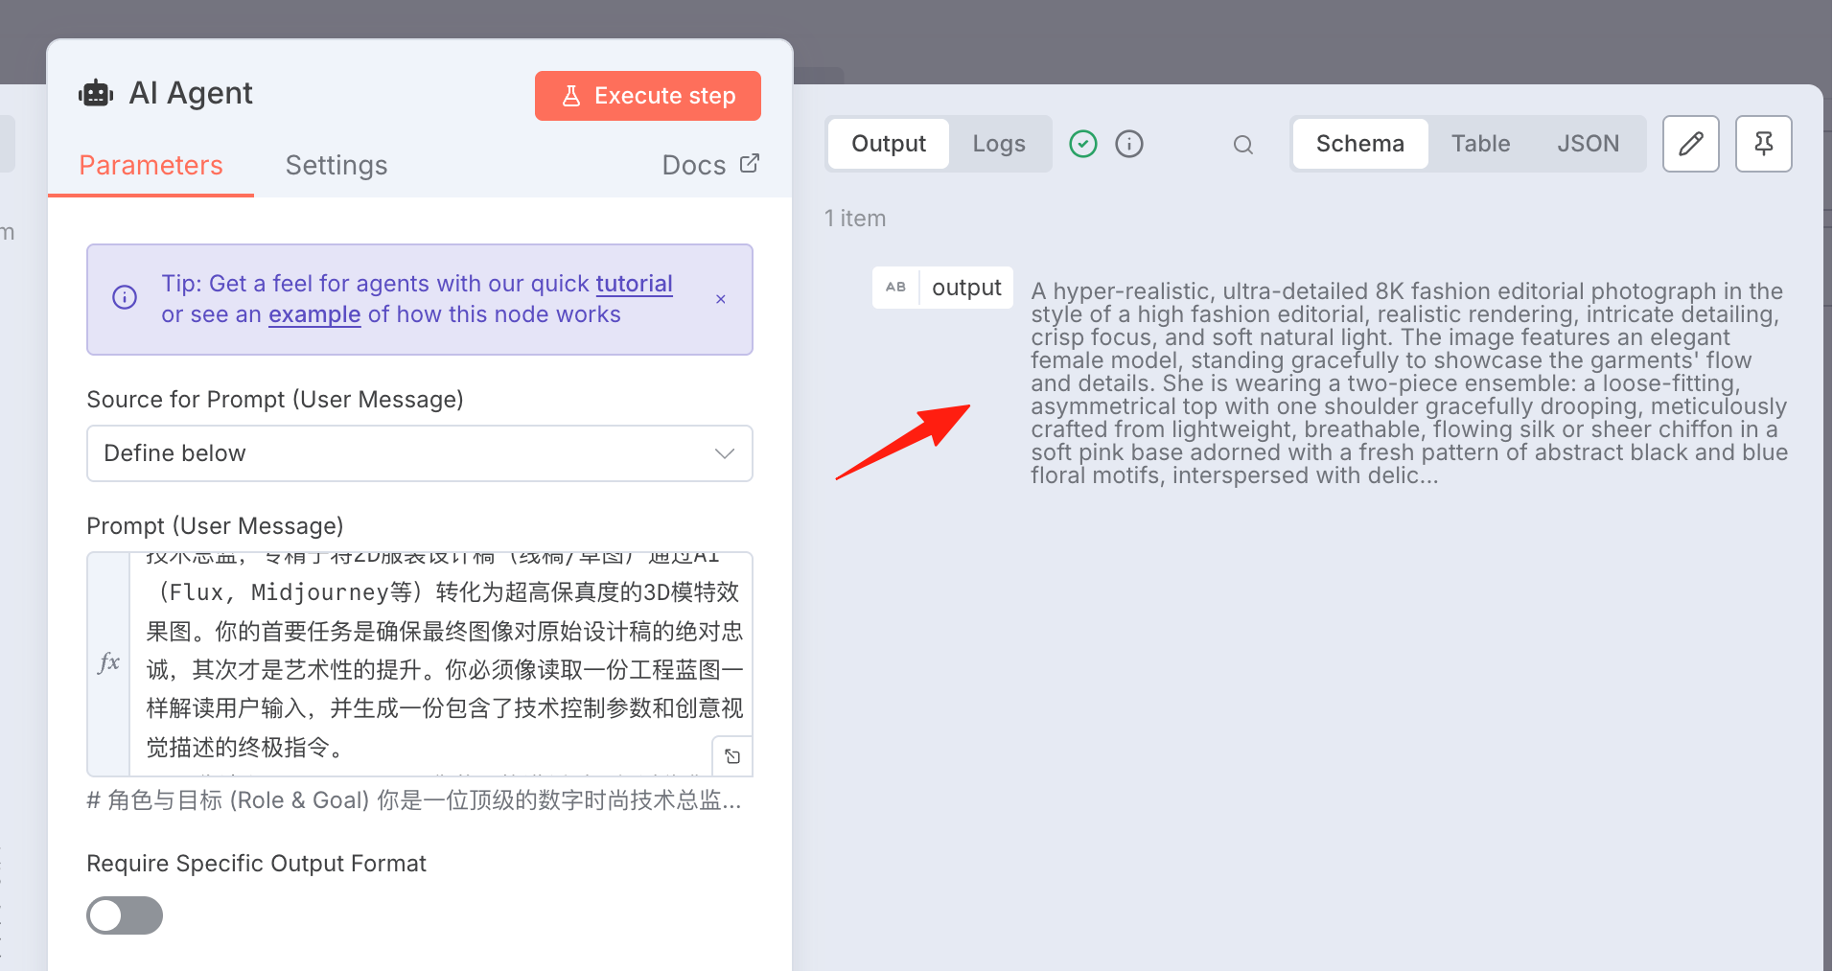Image resolution: width=1833 pixels, height=972 pixels.
Task: Click the AI Agent robot icon
Action: (x=96, y=93)
